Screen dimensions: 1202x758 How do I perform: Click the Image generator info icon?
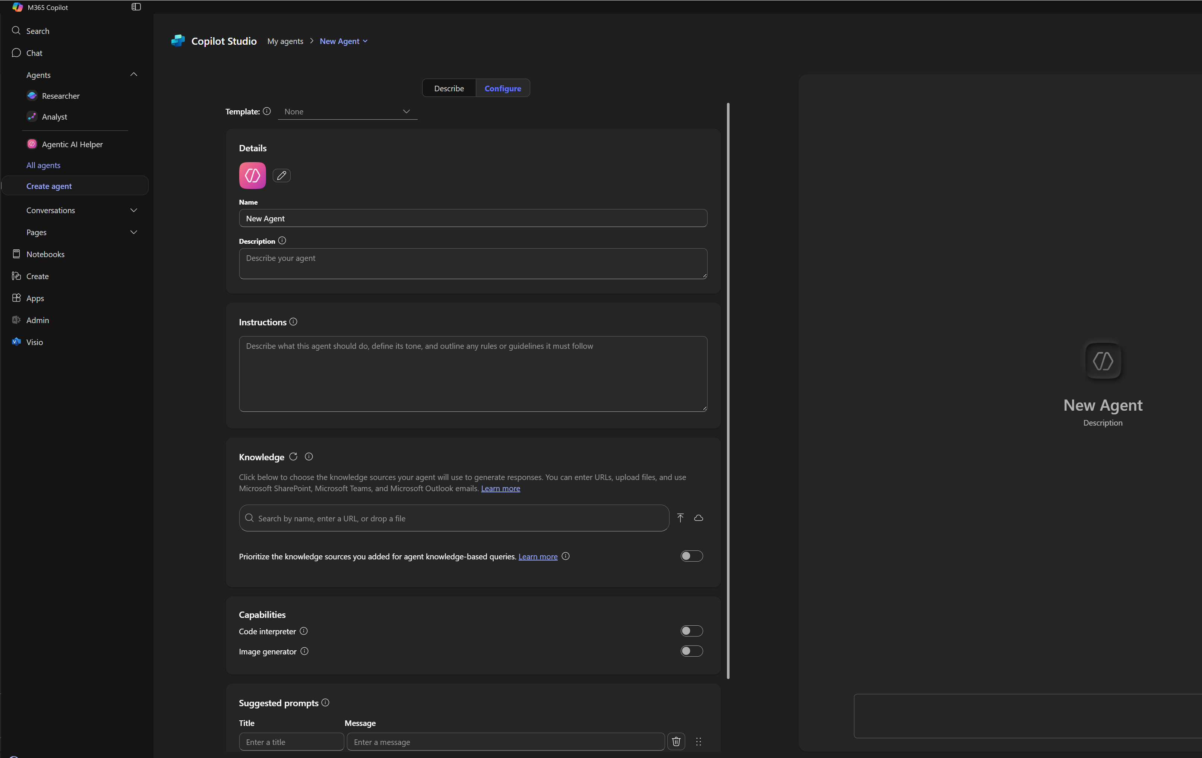[304, 651]
